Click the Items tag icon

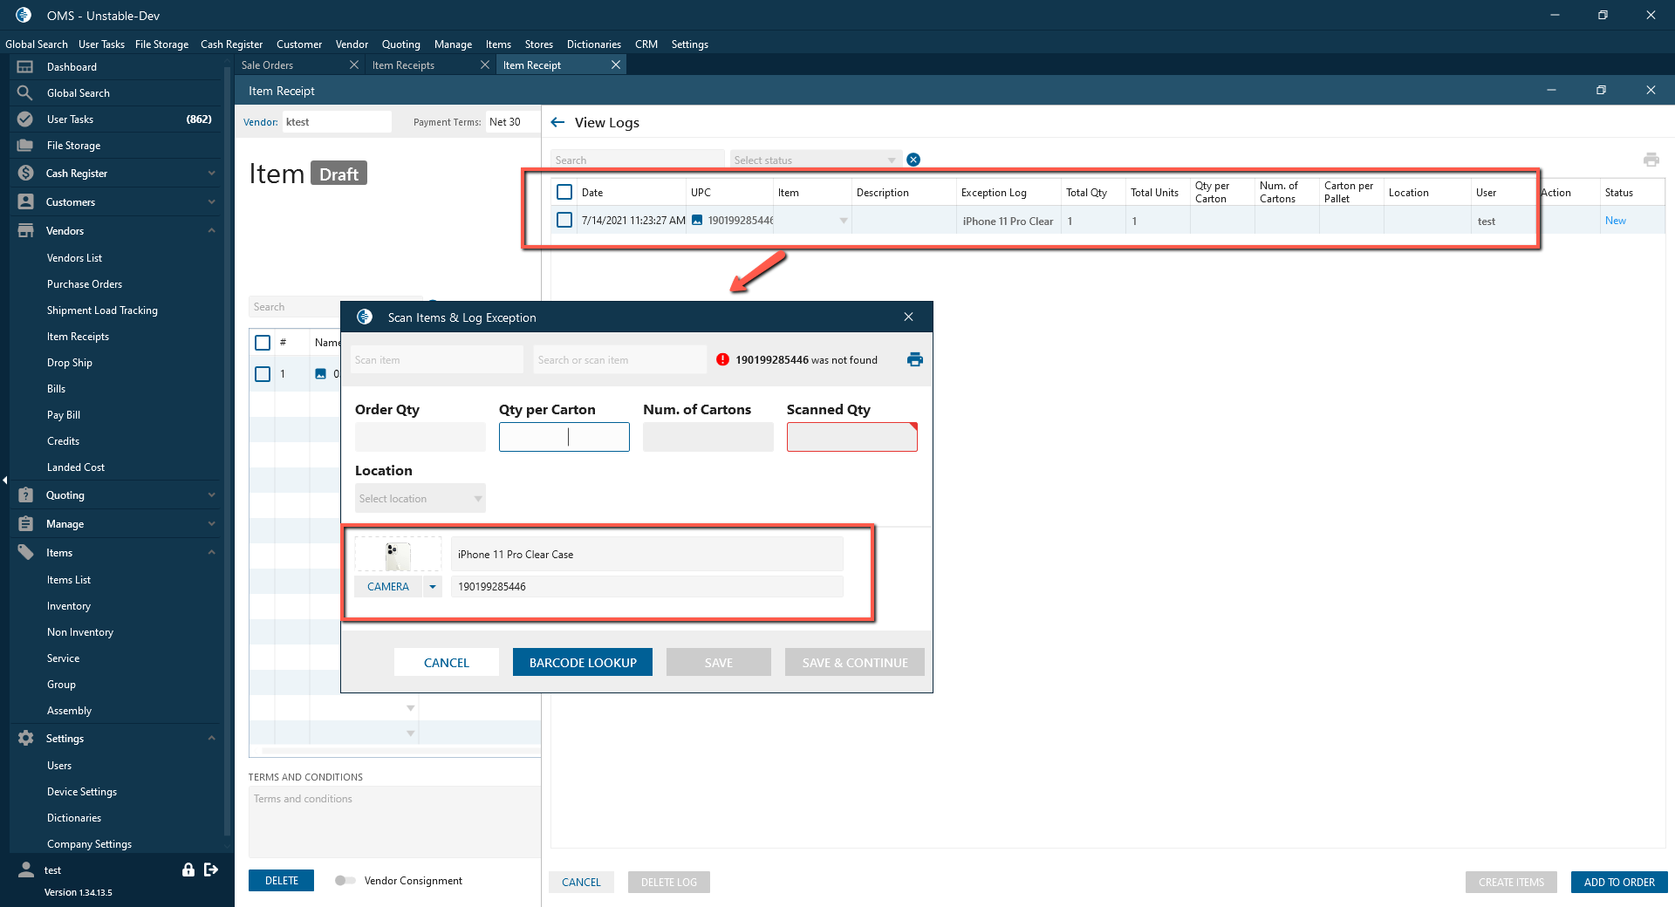pyautogui.click(x=25, y=553)
